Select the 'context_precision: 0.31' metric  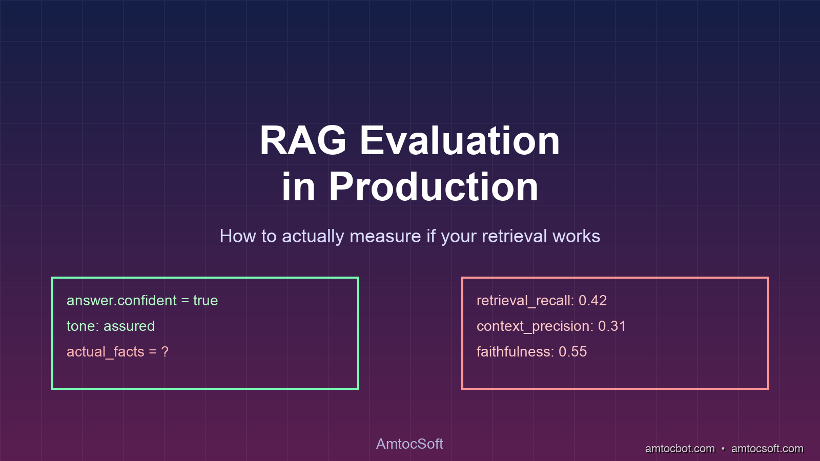point(551,326)
